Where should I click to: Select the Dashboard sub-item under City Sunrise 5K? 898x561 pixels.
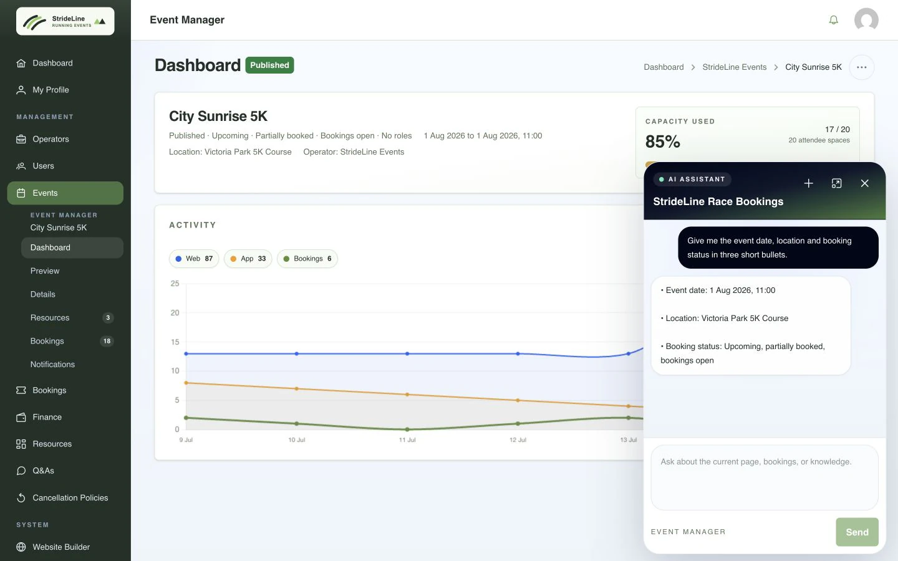(x=72, y=247)
